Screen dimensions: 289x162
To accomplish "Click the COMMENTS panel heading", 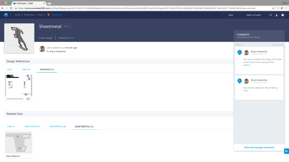I will (243, 35).
